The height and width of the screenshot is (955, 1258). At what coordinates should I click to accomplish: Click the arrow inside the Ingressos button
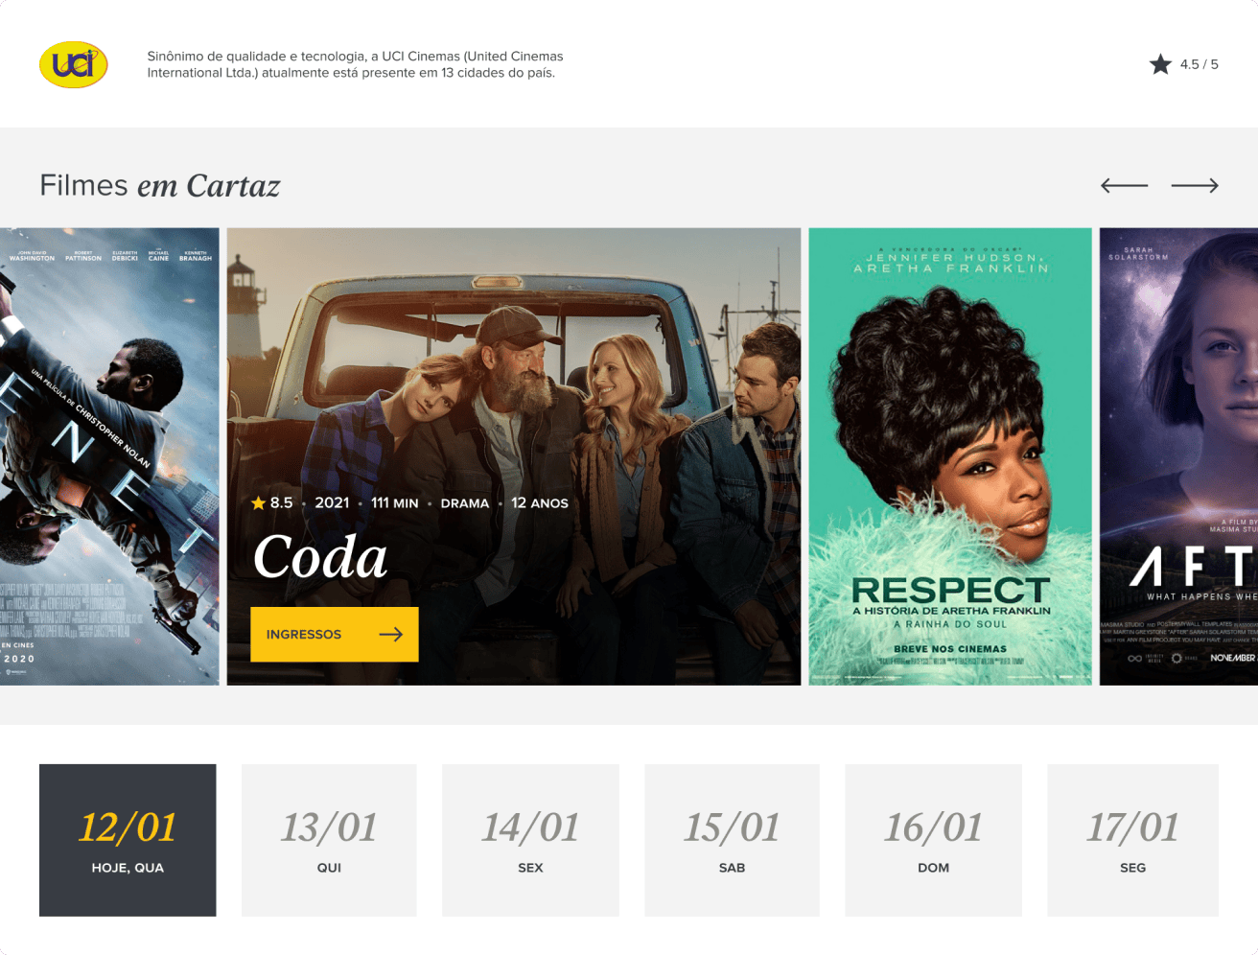pos(390,634)
